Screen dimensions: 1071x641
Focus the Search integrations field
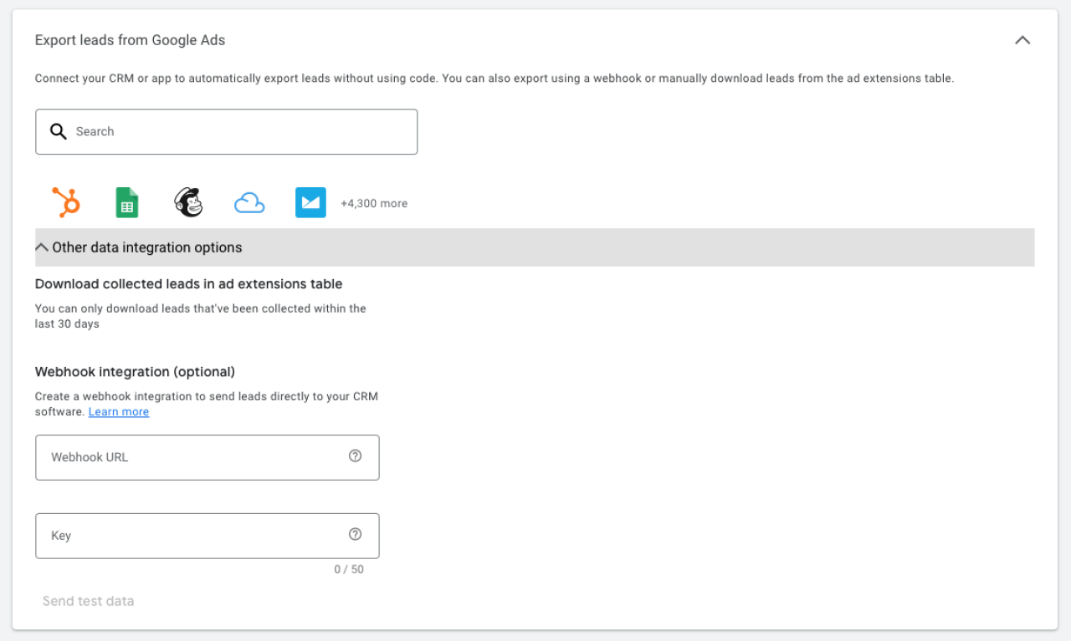pos(226,131)
